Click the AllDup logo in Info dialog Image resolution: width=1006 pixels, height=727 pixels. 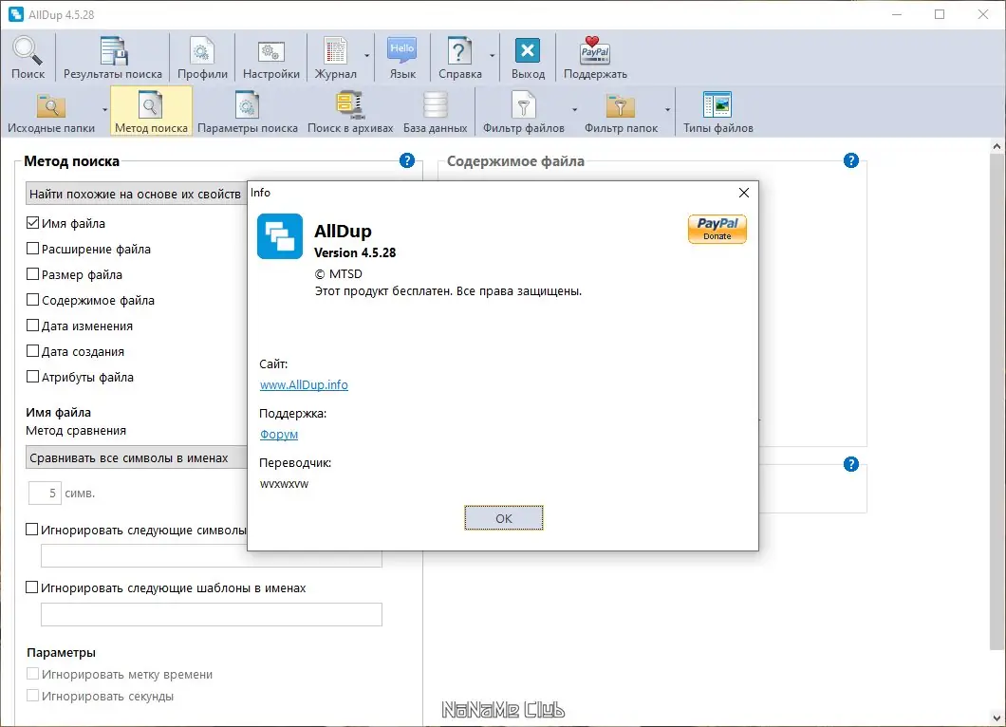[280, 236]
